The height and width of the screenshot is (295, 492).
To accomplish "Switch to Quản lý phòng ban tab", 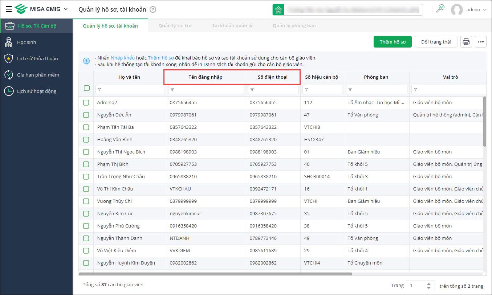I will [x=294, y=26].
